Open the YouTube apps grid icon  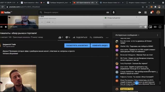(145, 13)
